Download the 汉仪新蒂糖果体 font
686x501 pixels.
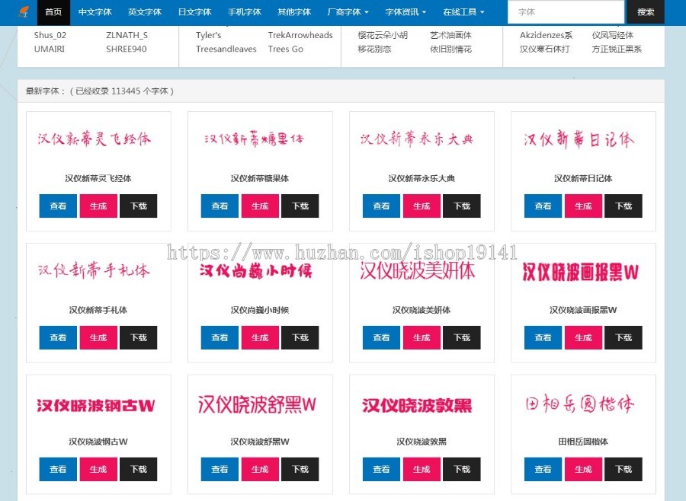300,206
